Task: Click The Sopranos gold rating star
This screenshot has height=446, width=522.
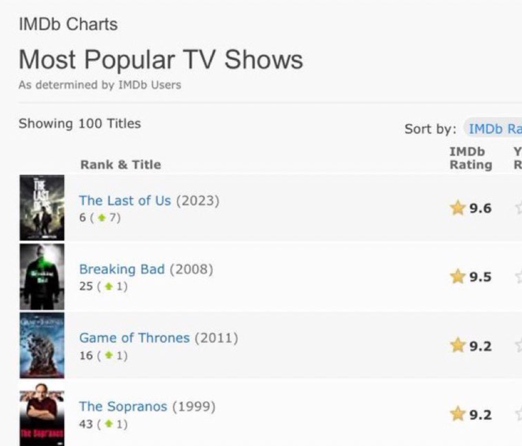Action: 458,414
